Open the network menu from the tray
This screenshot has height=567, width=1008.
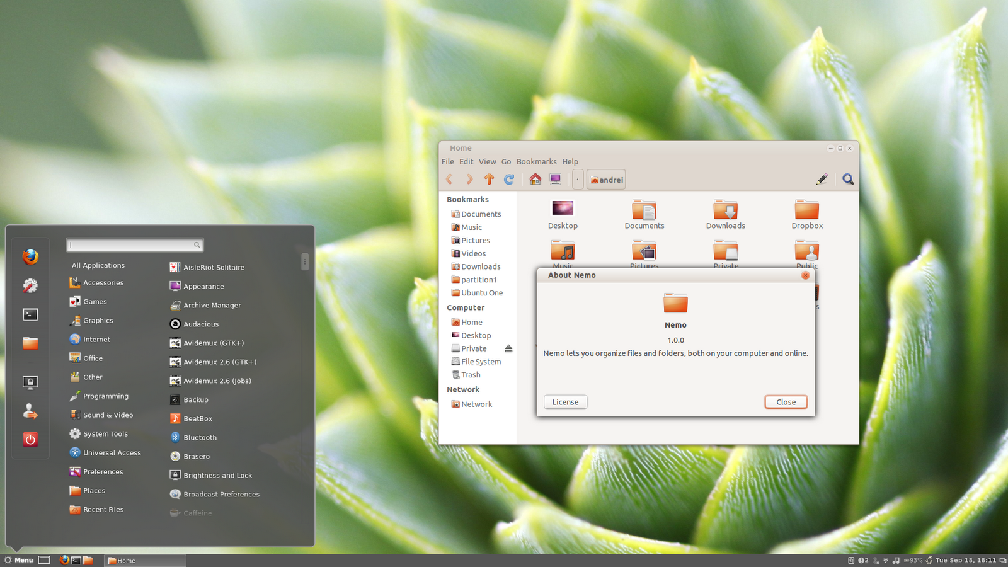coord(886,560)
